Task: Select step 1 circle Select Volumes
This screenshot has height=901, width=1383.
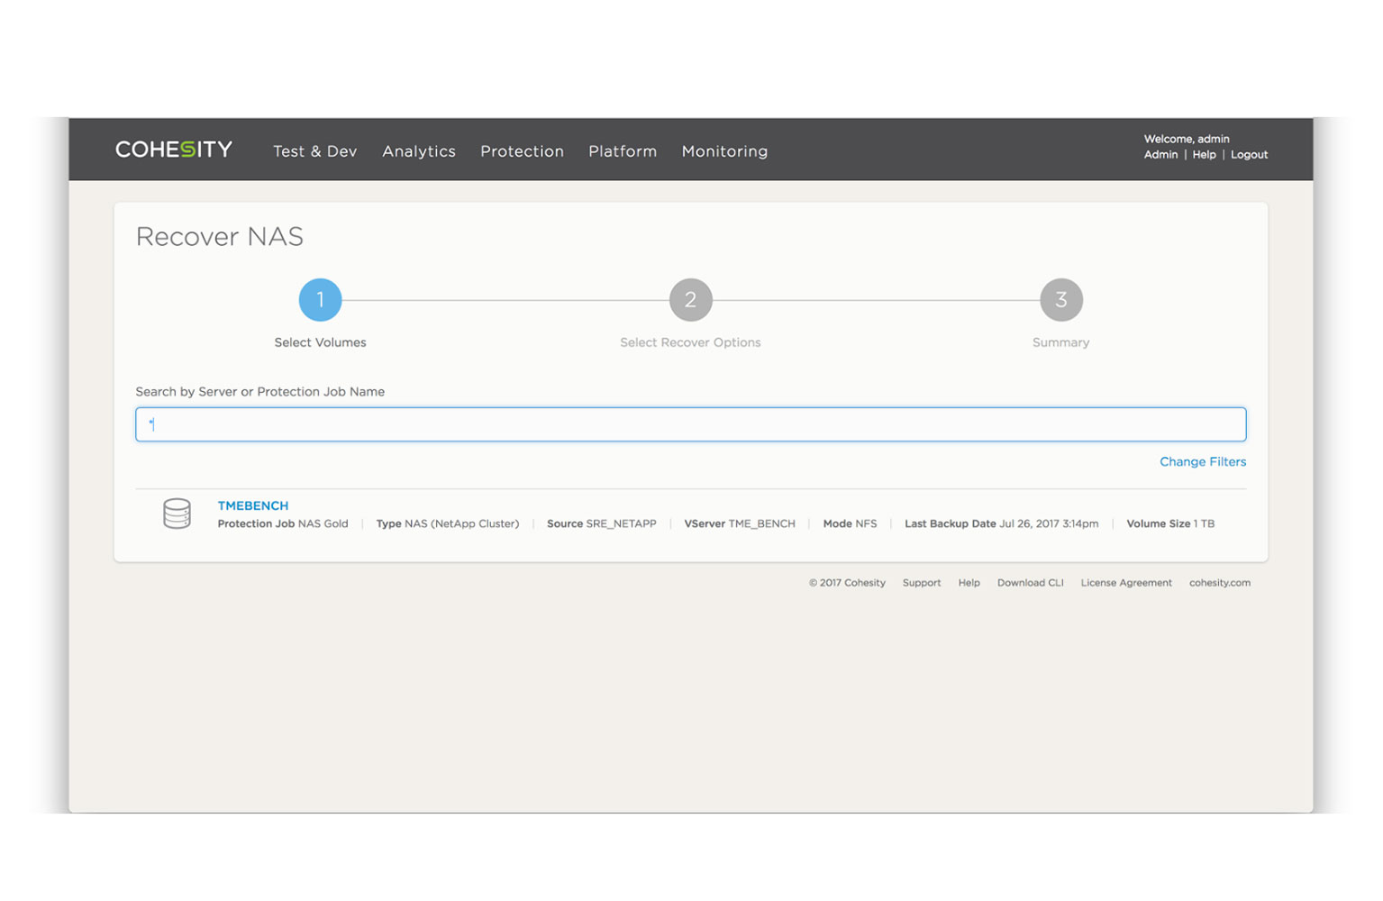Action: coord(320,300)
